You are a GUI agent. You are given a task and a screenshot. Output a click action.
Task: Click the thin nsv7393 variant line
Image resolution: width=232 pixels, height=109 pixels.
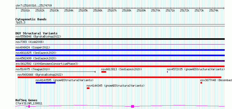pos(120,44)
